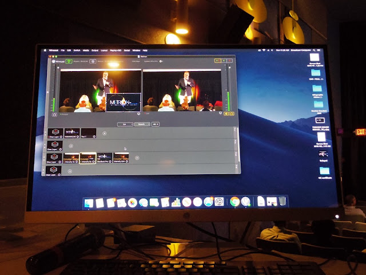Viewport: 366px width, 275px height.
Task: Select Clear Layer shot in fourth layer
Action: [53, 171]
